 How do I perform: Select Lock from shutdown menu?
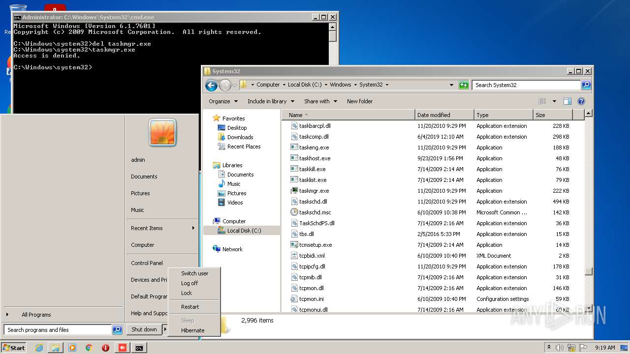(187, 293)
